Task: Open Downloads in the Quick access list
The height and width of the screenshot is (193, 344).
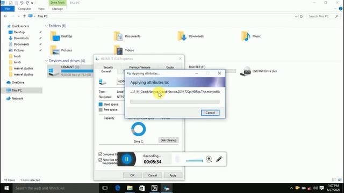Action: pos(21,38)
